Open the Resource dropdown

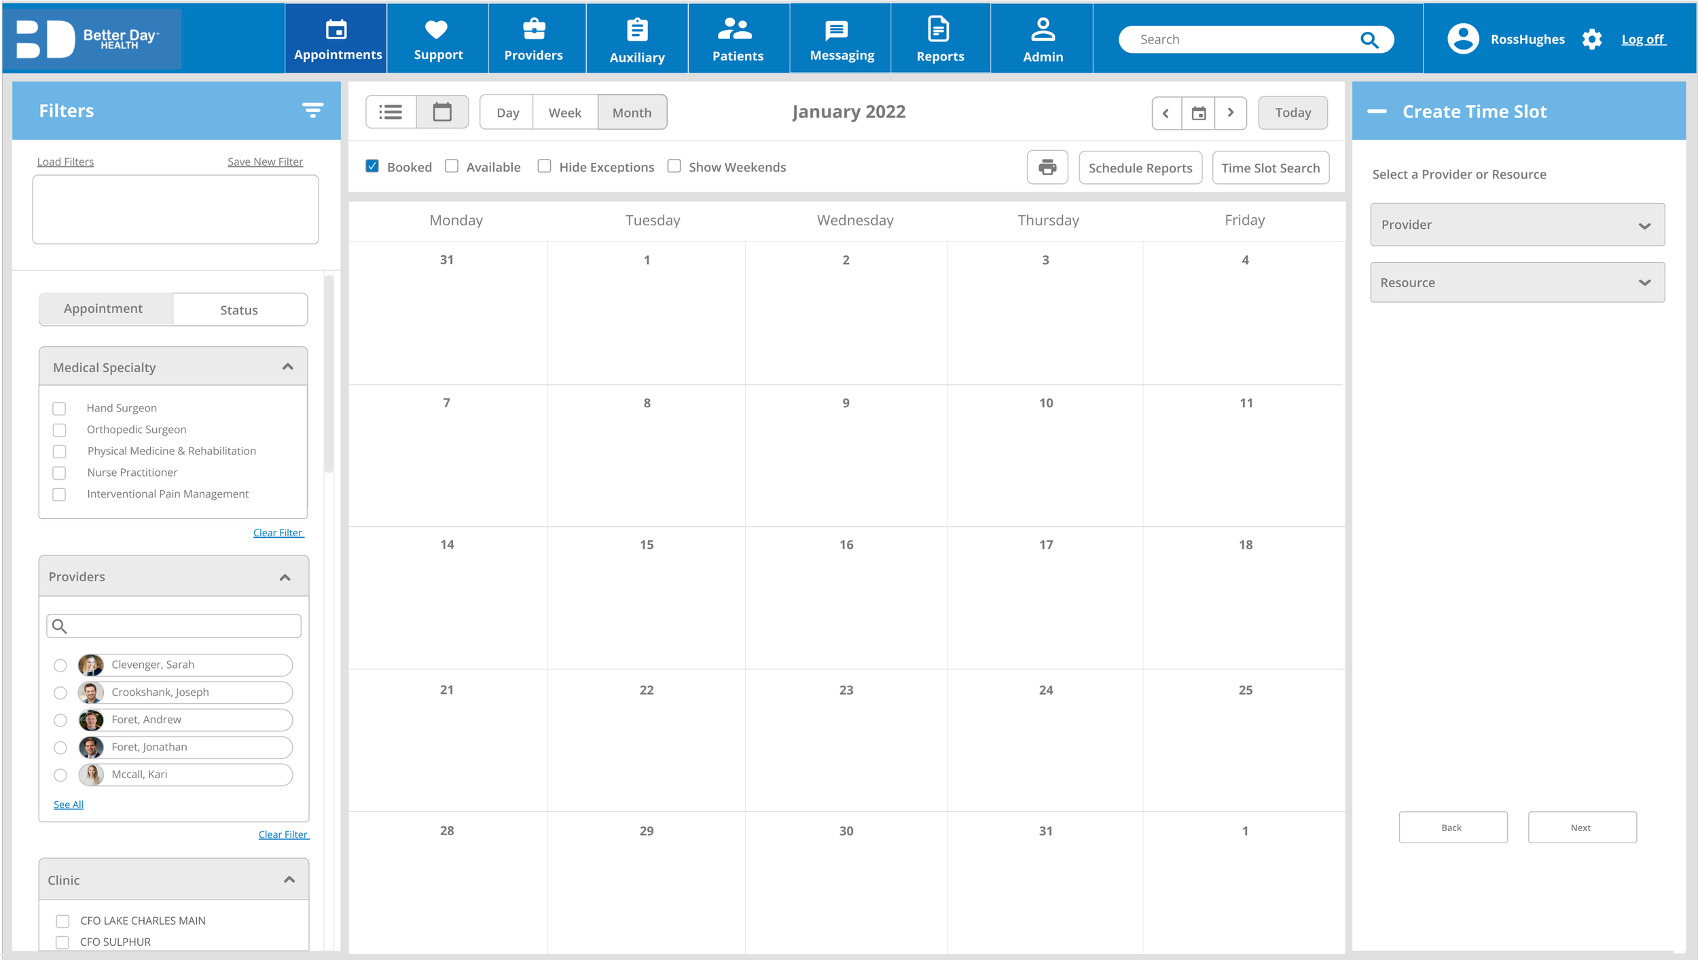pos(1517,282)
